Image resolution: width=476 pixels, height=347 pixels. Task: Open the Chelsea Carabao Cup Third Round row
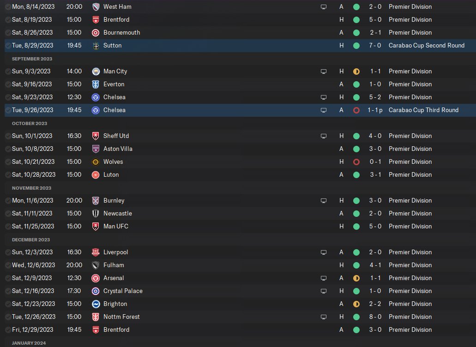[240, 110]
